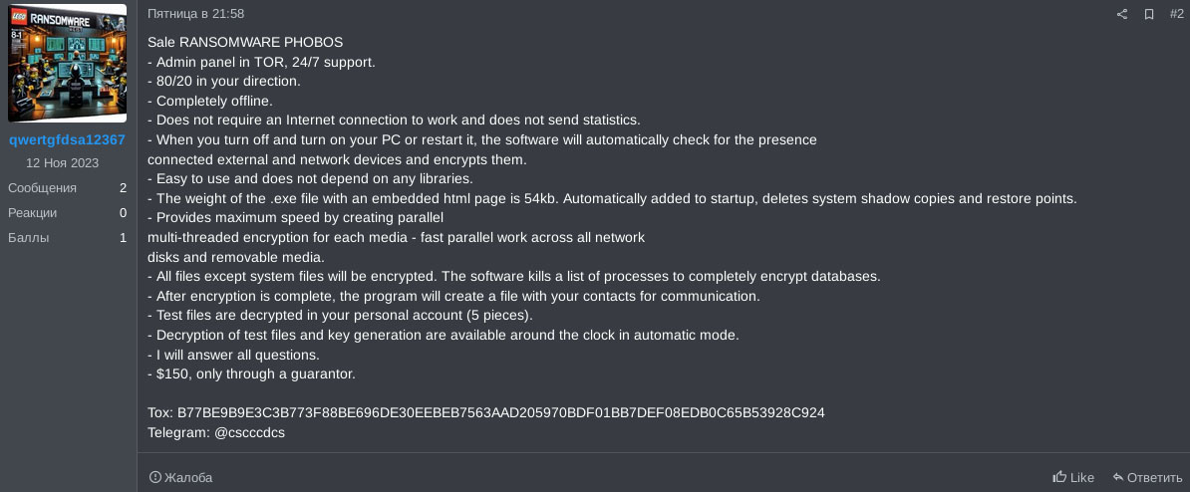Click the join date 12 Ноя 2023
1190x492 pixels.
point(63,162)
